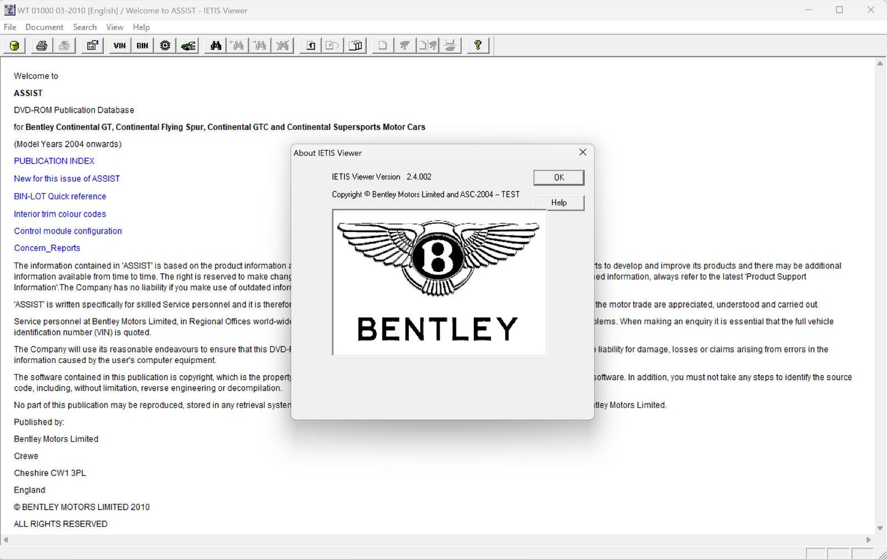887x560 pixels.
Task: Click the greyed-out printer icon
Action: click(64, 45)
